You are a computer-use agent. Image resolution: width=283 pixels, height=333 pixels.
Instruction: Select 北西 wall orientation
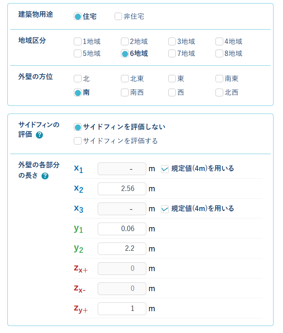pos(219,92)
